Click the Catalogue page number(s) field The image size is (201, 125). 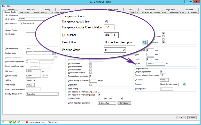click(x=33, y=89)
